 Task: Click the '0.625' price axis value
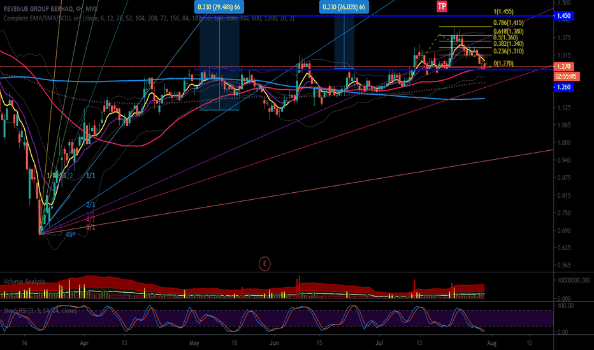(x=564, y=248)
